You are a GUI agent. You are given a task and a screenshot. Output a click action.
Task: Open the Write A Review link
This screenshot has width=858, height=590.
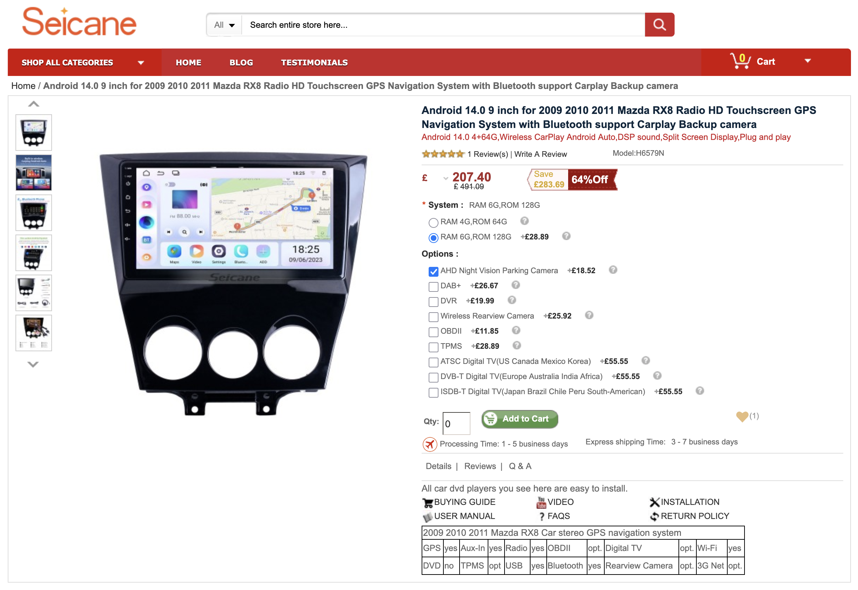pyautogui.click(x=540, y=154)
